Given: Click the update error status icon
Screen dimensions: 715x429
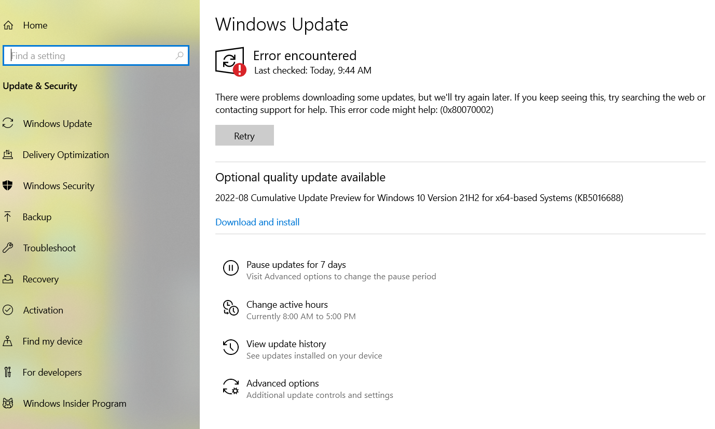Looking at the screenshot, I should (x=230, y=62).
